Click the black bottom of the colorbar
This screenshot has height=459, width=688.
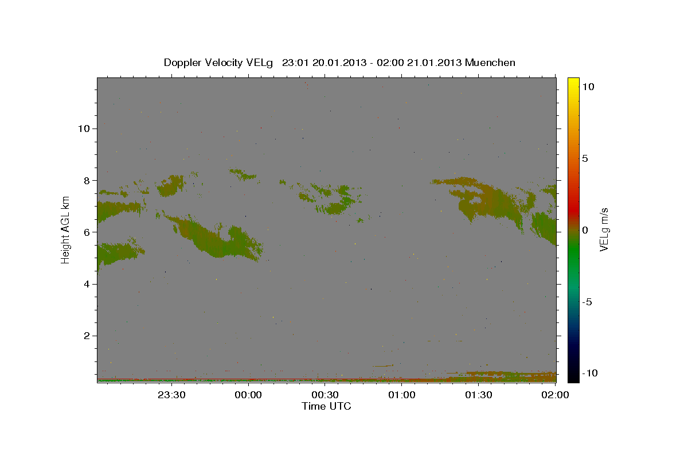pyautogui.click(x=573, y=377)
